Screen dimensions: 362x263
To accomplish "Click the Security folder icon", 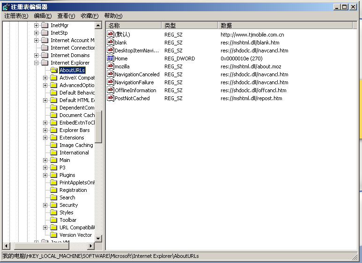I will [53, 205].
